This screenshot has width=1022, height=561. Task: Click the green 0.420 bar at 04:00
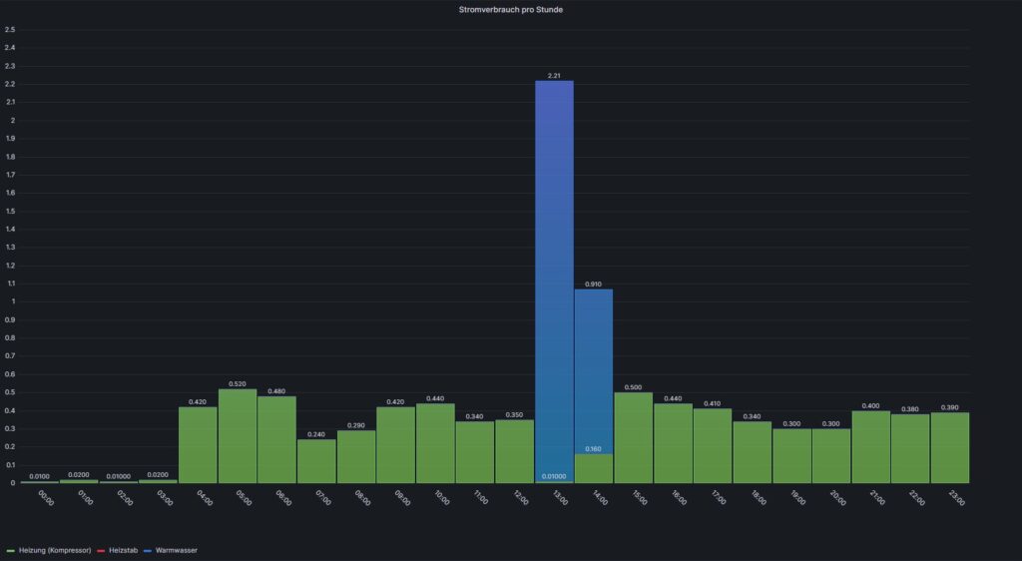click(198, 445)
